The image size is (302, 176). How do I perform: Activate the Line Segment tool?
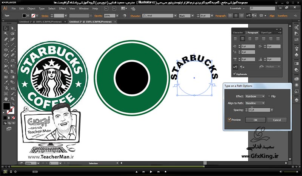point(12,44)
